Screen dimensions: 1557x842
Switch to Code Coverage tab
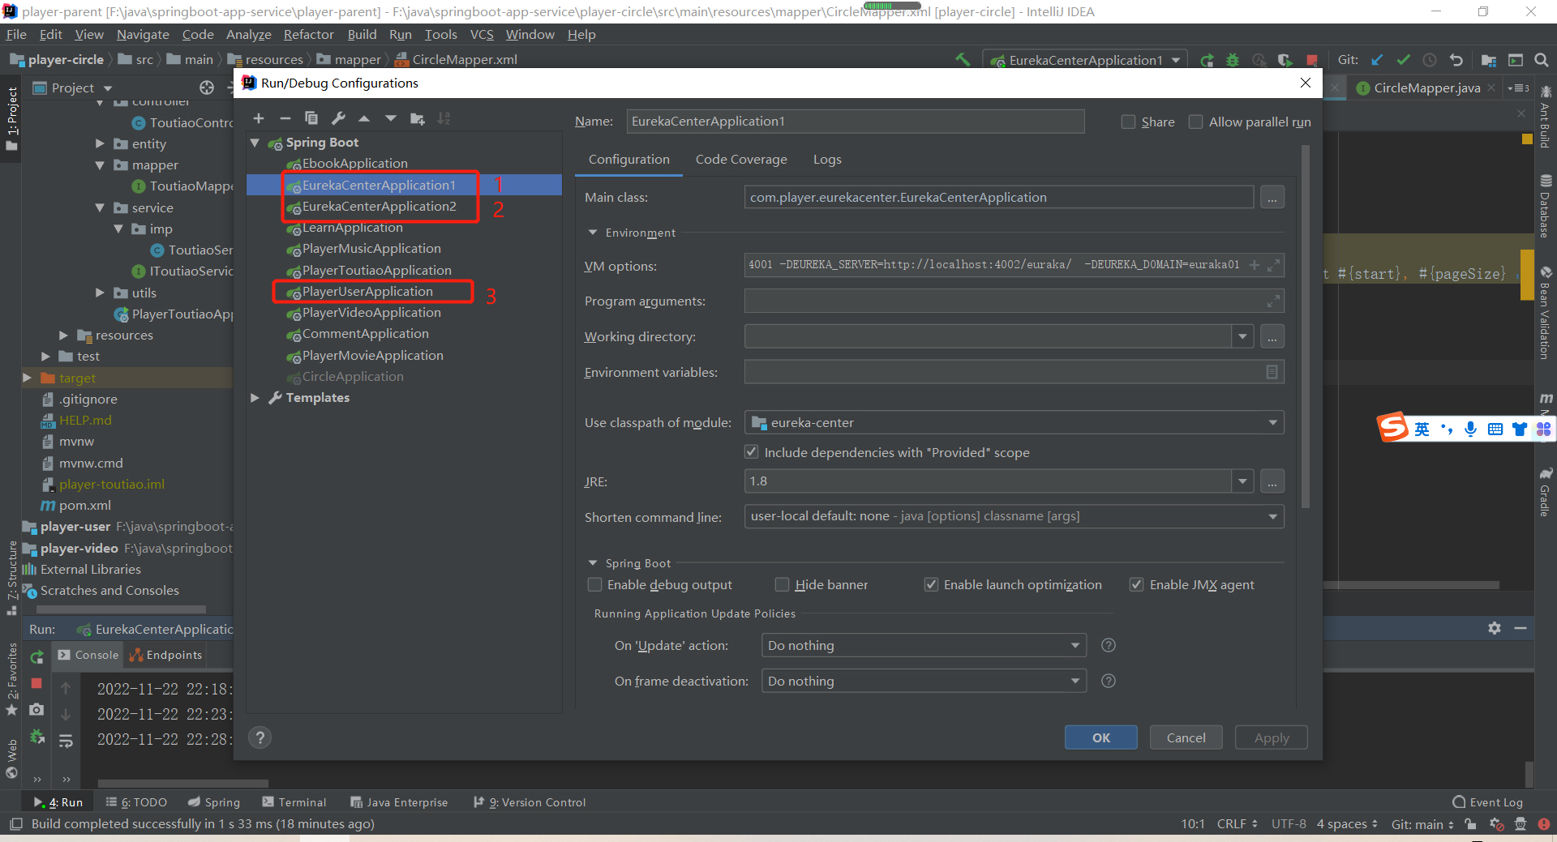(x=741, y=160)
